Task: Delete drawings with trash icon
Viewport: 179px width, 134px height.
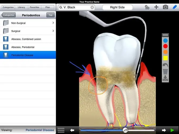Action: pos(165,72)
